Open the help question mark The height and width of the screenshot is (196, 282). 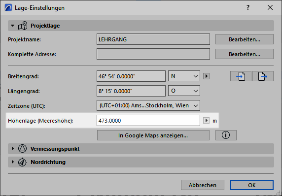click(248, 7)
